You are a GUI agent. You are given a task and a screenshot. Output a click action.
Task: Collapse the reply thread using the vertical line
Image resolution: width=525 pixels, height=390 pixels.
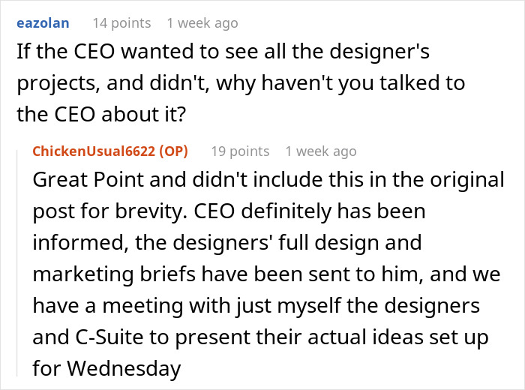22,262
